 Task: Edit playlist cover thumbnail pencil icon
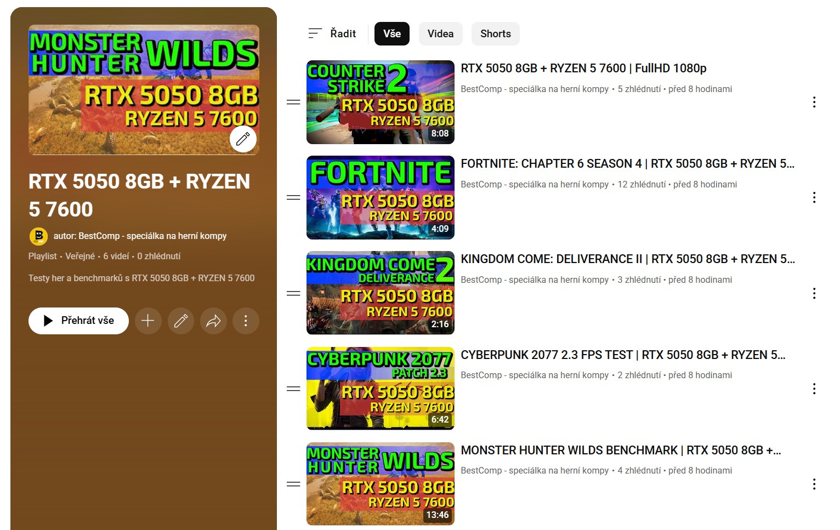point(243,139)
